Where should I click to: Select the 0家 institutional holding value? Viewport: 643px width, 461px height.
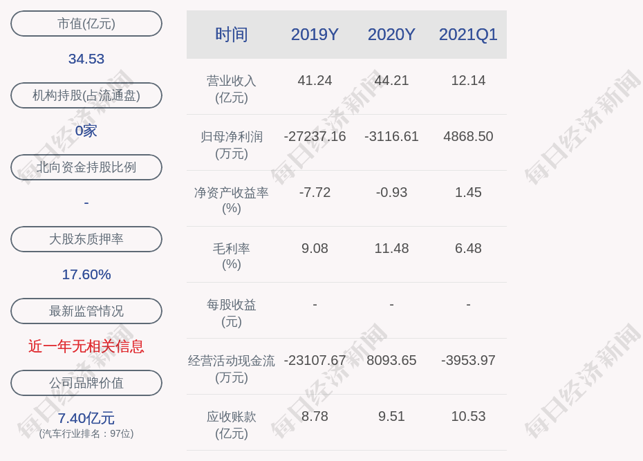coord(86,131)
